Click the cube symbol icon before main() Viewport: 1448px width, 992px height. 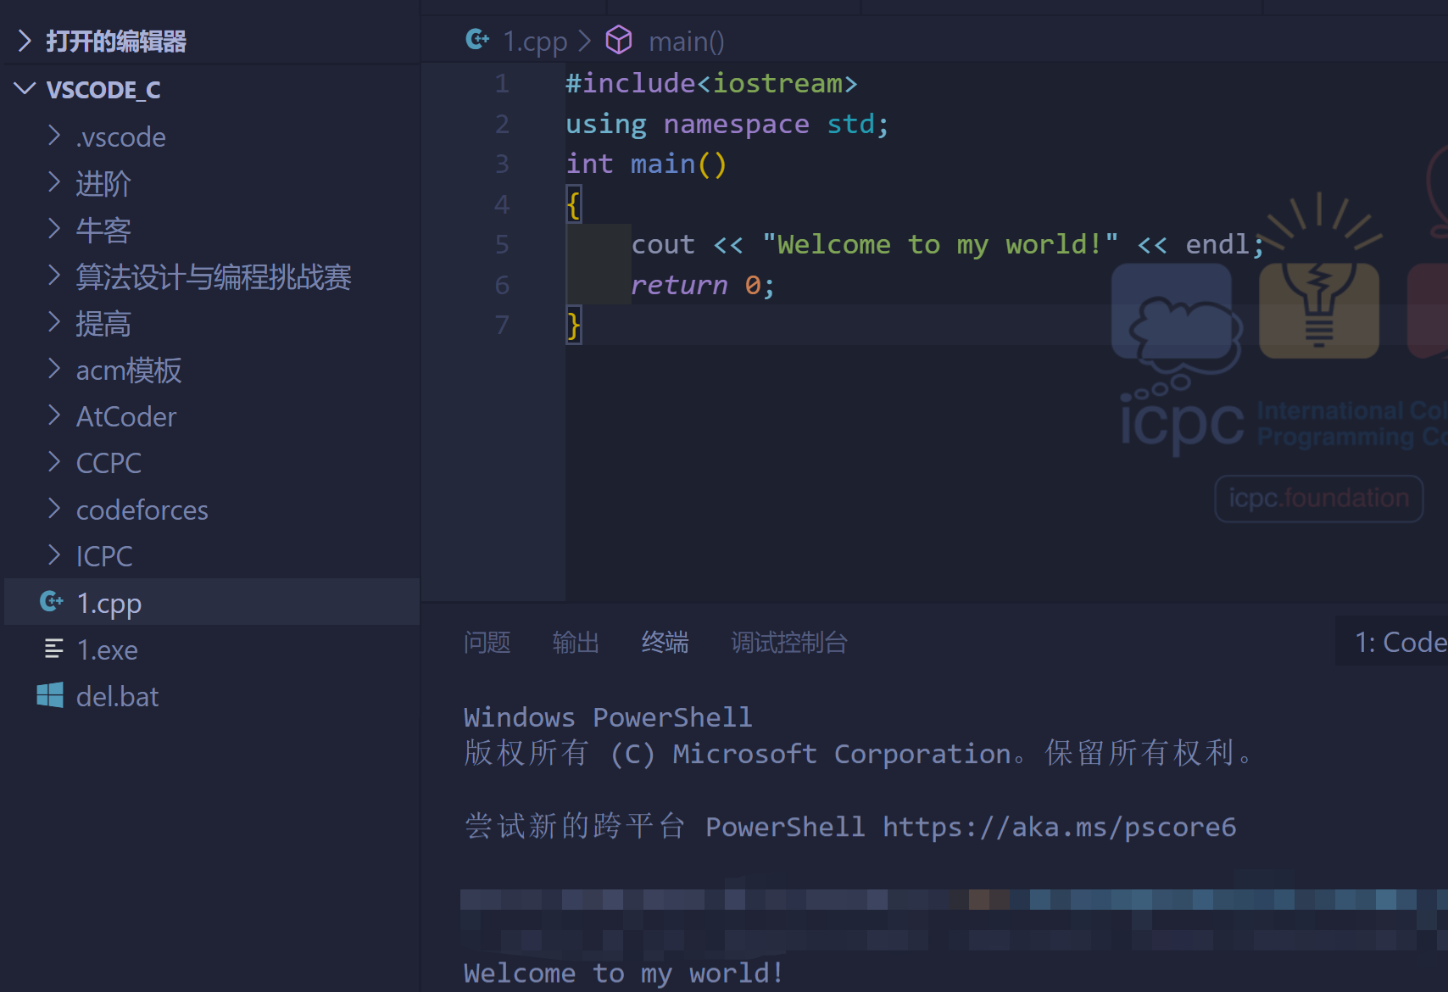pos(619,40)
